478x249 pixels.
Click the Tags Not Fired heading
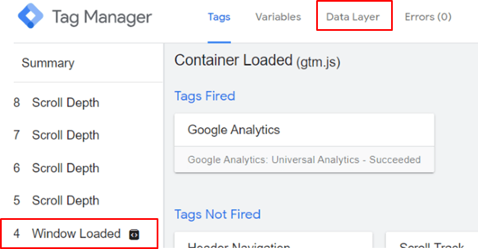[x=217, y=214]
